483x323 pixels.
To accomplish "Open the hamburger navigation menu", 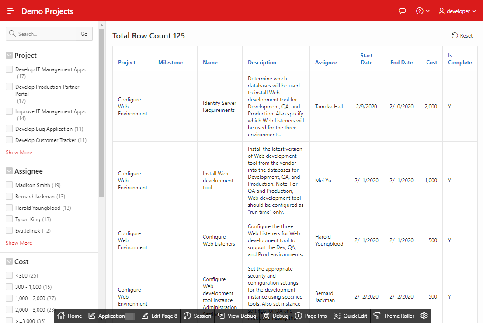I will point(11,11).
